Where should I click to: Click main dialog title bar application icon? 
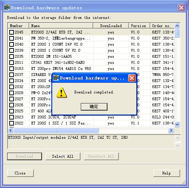(x=7, y=7)
